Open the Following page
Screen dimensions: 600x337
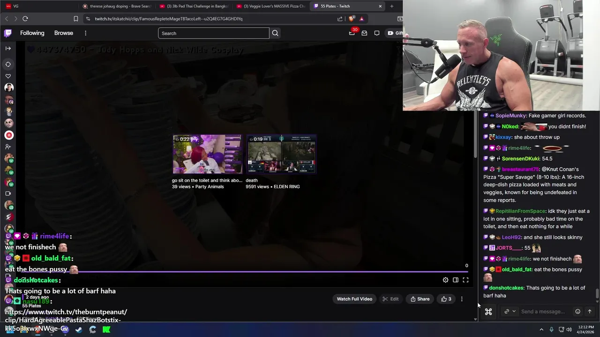pyautogui.click(x=32, y=33)
